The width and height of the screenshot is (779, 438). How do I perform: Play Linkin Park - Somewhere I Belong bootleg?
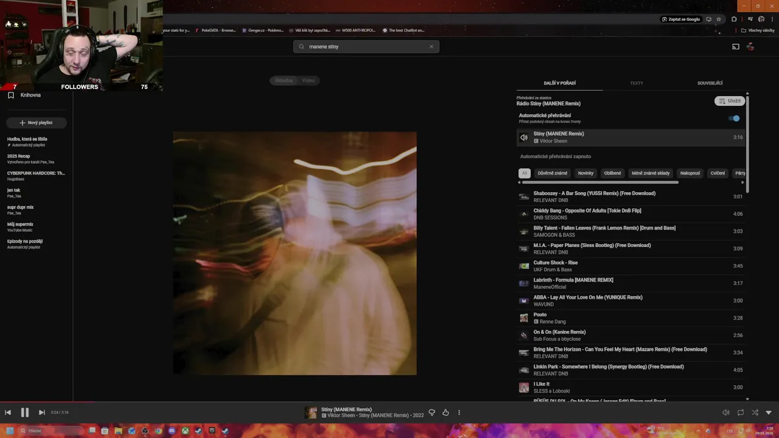[x=631, y=370]
